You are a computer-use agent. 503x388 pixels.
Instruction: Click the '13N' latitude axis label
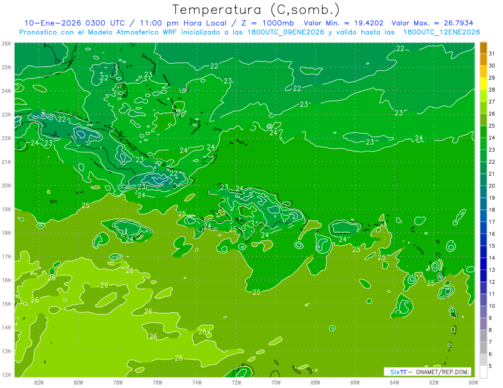[7, 351]
